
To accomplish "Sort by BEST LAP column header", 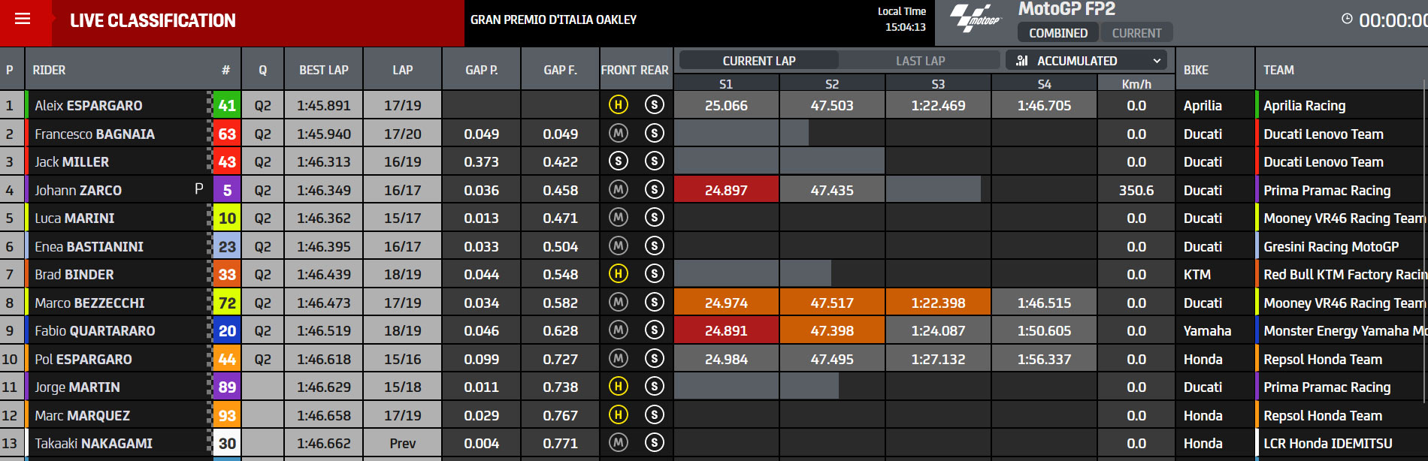I will 324,70.
